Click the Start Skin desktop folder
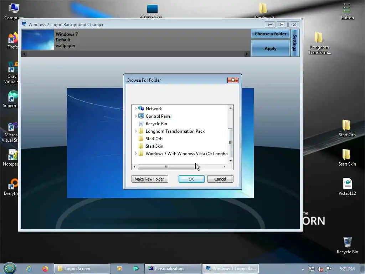 tap(347, 157)
